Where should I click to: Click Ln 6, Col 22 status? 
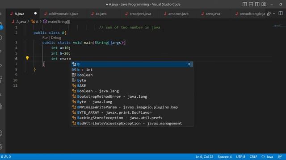(204, 157)
